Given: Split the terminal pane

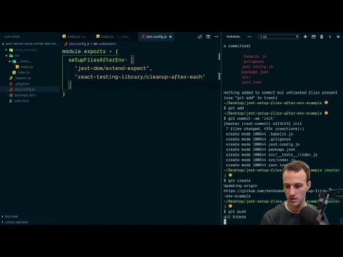Looking at the screenshot, I should coord(314,36).
